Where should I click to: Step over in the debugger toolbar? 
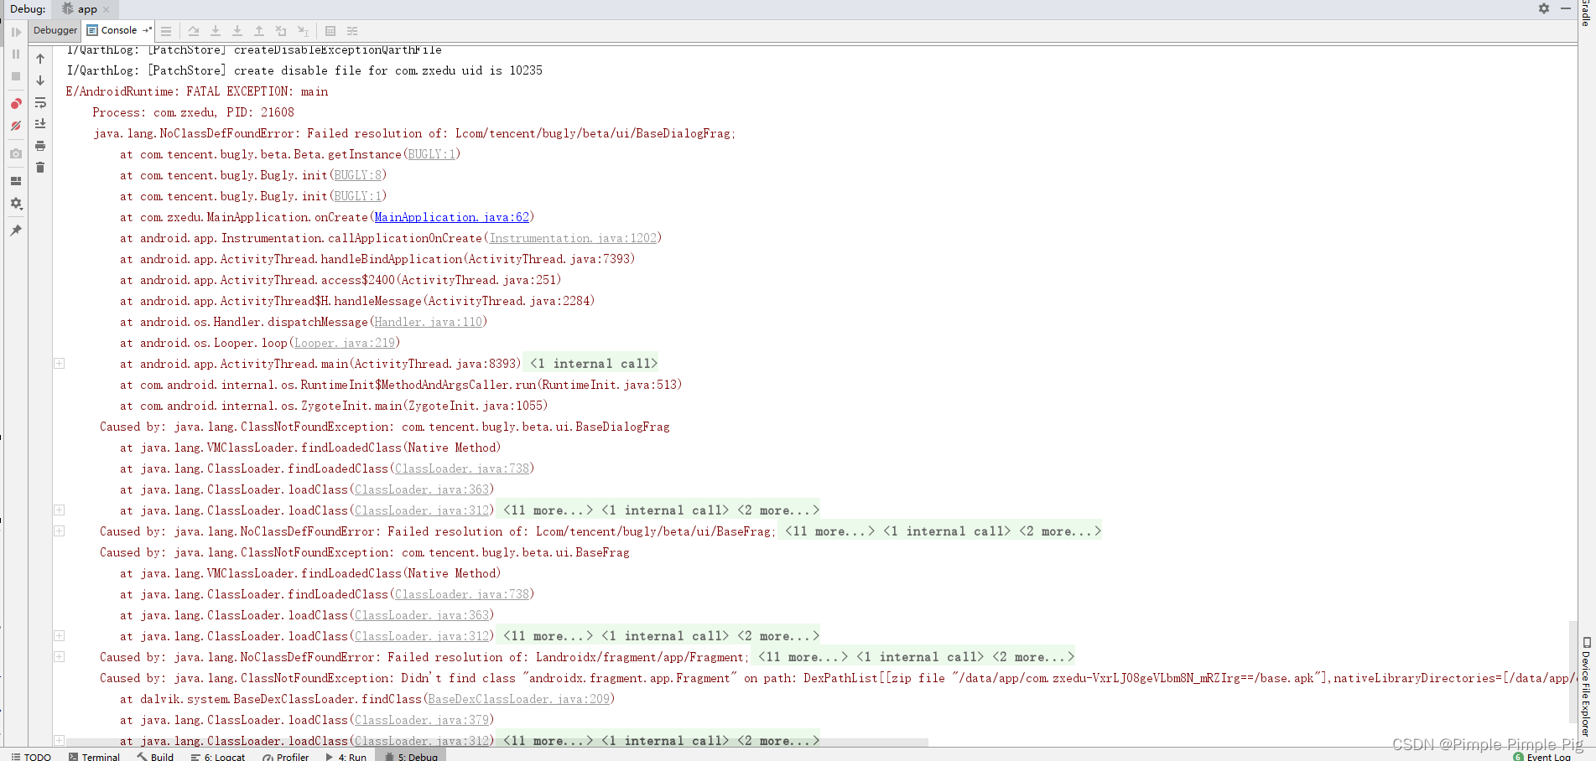tap(194, 31)
